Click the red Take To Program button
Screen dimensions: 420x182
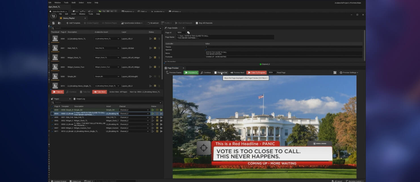pos(257,72)
